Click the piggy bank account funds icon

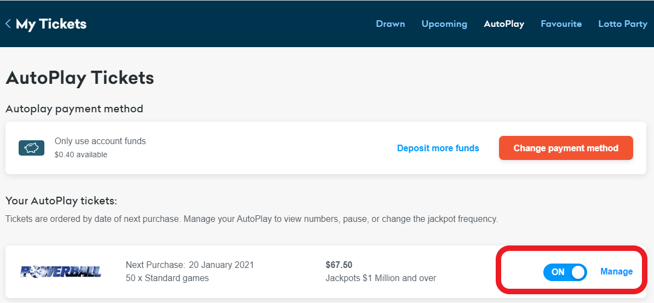pyautogui.click(x=32, y=148)
